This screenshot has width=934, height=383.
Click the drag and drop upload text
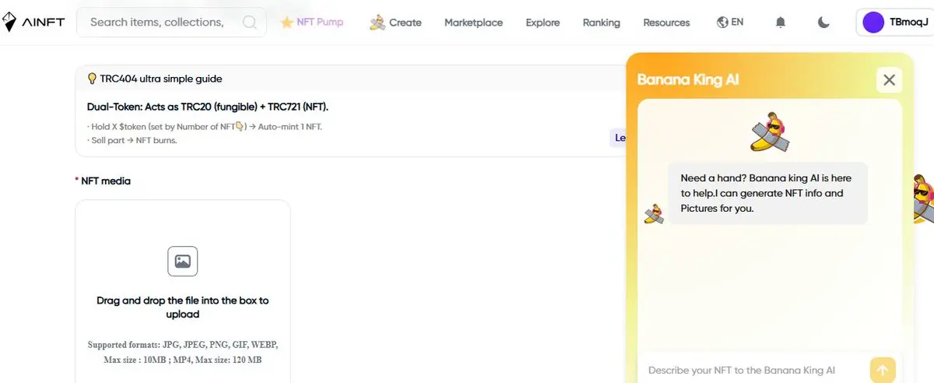(x=183, y=307)
